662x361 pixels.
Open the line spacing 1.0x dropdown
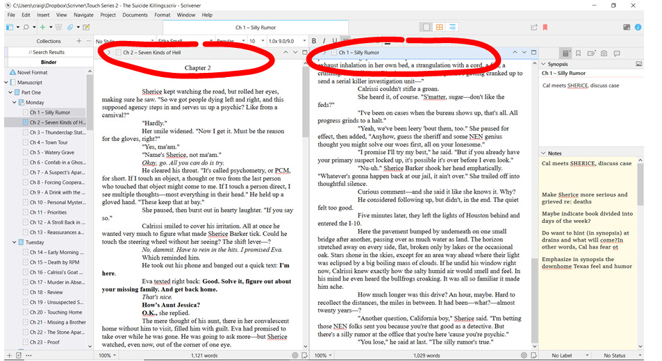(x=287, y=41)
